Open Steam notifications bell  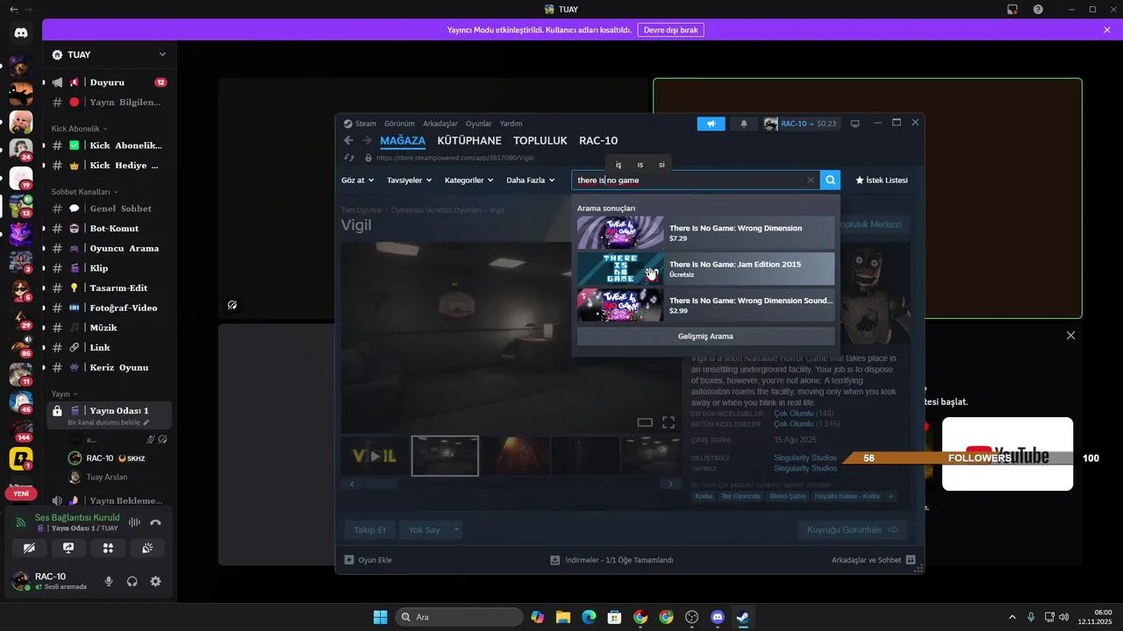coord(744,124)
